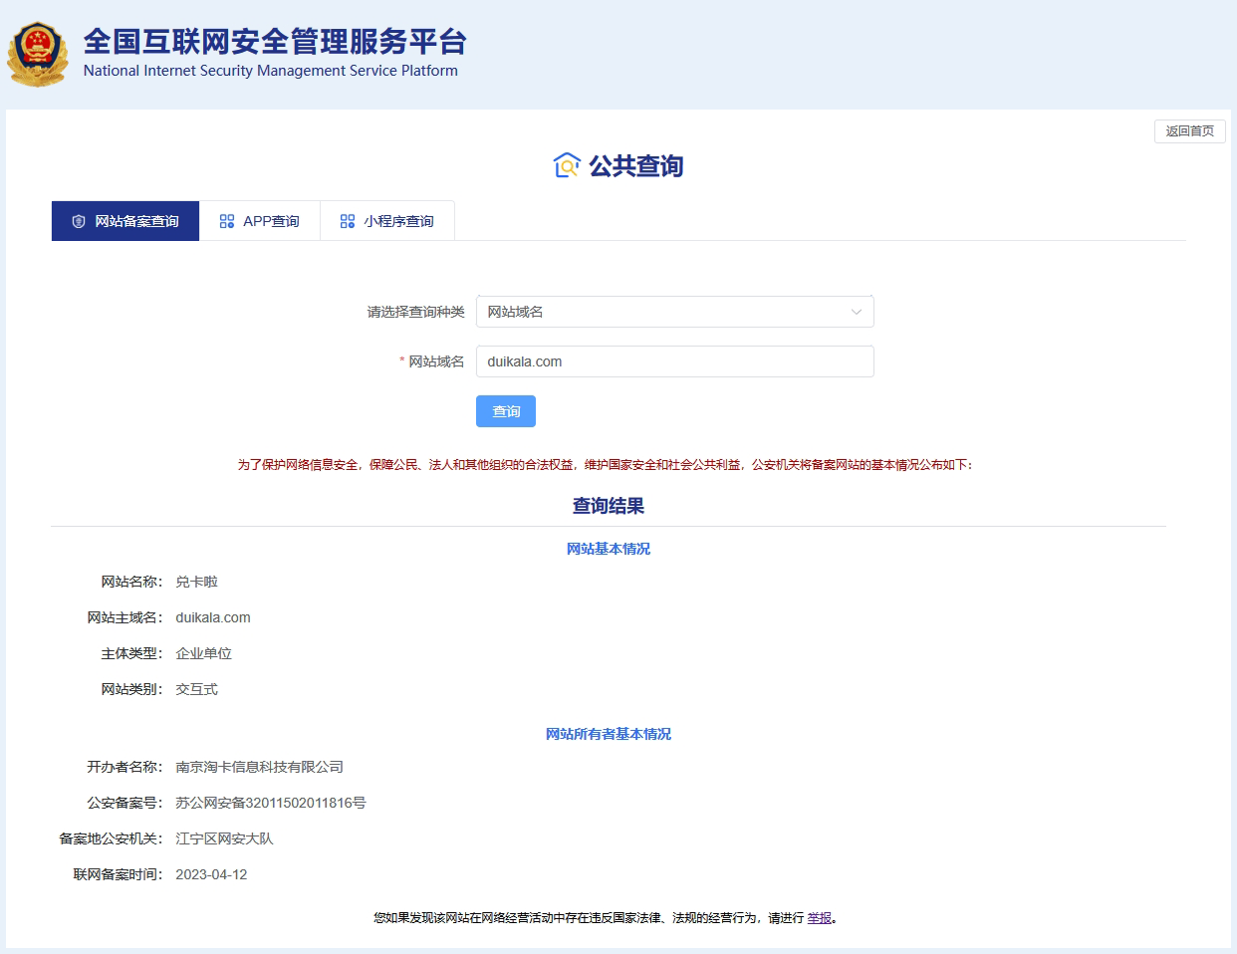1237x954 pixels.
Task: Expand the 请选择查询种类 dropdown arrow
Action: 857,312
